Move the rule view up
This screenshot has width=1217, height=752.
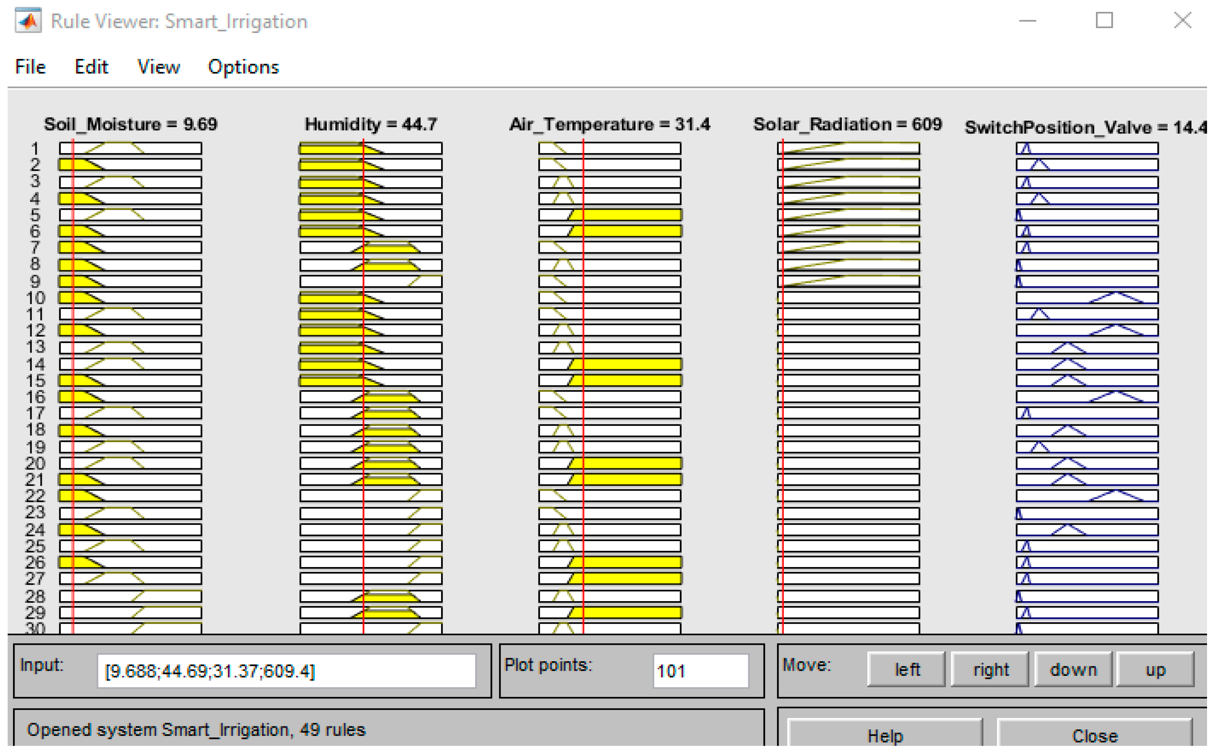click(x=1155, y=669)
